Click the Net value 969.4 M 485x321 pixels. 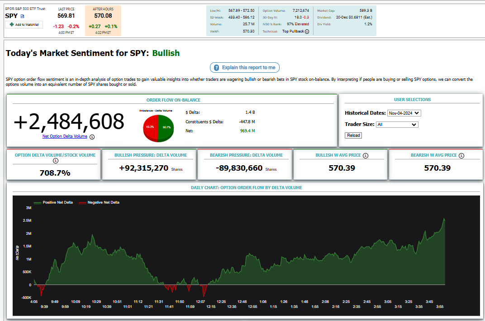(x=247, y=131)
